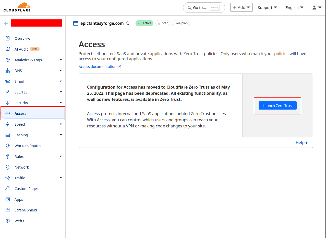Select Scrape Shield in the sidebar

(x=26, y=210)
